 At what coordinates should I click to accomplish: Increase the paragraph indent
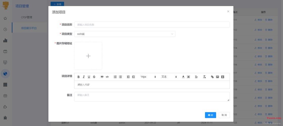(x=134, y=77)
